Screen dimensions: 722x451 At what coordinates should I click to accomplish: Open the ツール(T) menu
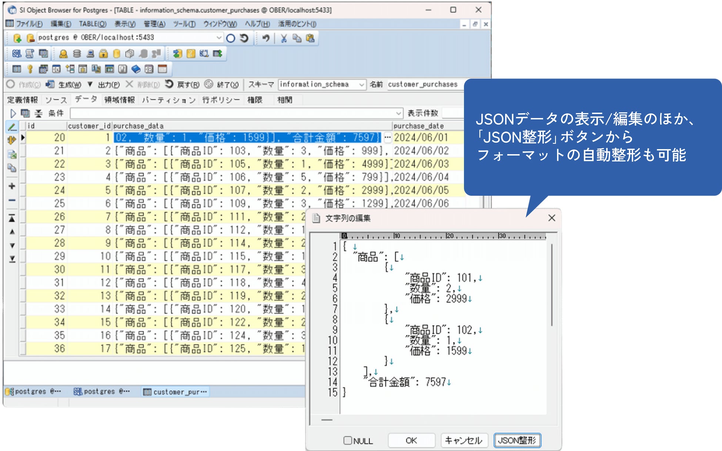click(184, 24)
